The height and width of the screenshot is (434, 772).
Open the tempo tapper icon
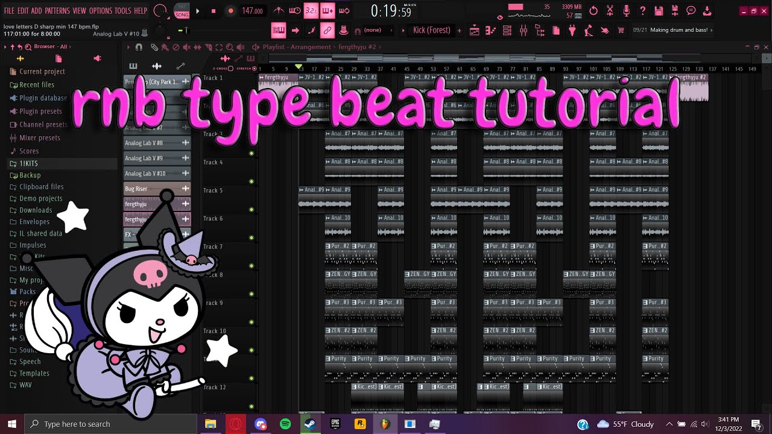click(x=589, y=30)
